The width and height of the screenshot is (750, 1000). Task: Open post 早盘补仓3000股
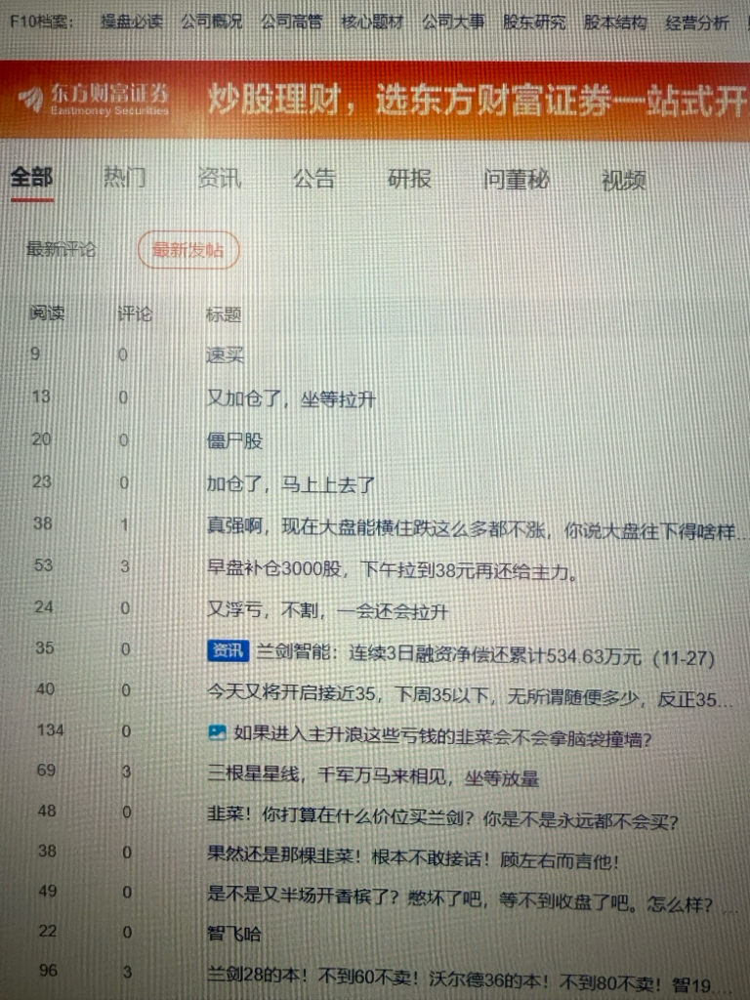393,569
